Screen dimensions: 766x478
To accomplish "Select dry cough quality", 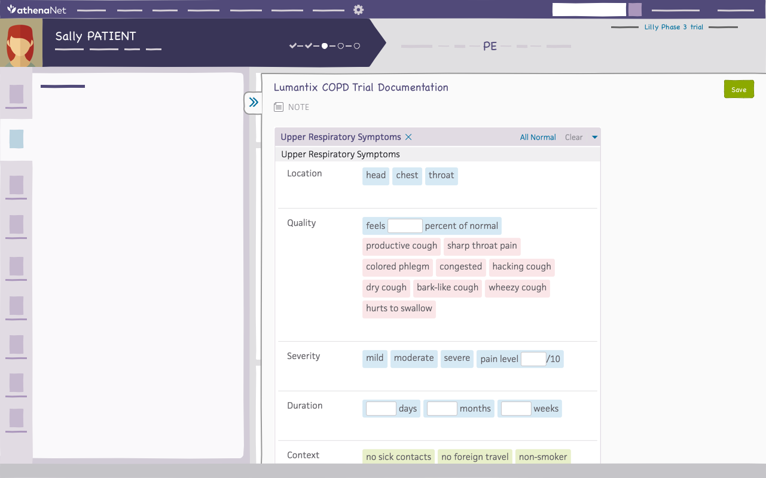I will (386, 288).
